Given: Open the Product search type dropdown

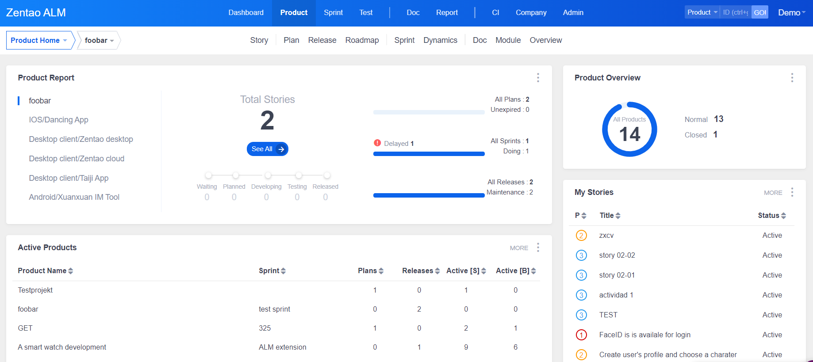Looking at the screenshot, I should [702, 12].
